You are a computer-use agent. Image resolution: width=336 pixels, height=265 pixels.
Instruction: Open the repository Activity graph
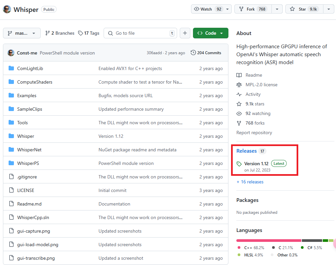(252, 94)
